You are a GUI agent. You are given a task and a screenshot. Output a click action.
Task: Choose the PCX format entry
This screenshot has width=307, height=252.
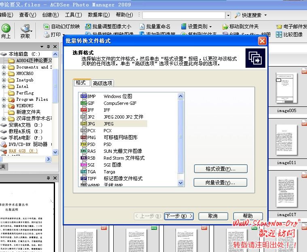click(113, 131)
